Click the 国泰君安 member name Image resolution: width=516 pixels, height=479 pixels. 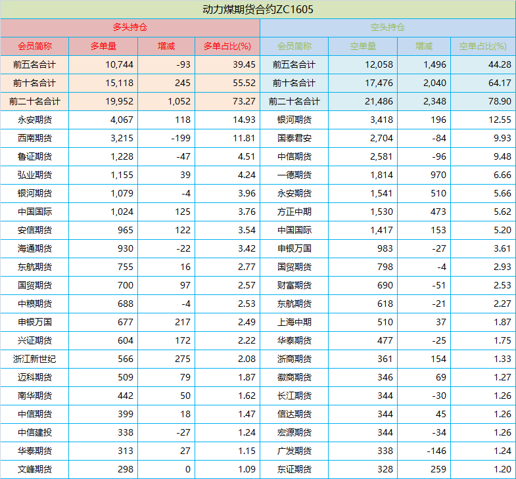(294, 138)
